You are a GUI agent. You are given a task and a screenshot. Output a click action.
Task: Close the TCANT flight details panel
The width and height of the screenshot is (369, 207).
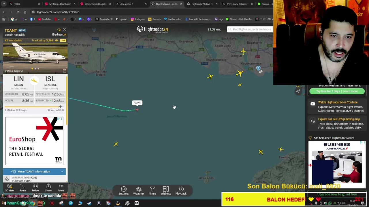65,30
